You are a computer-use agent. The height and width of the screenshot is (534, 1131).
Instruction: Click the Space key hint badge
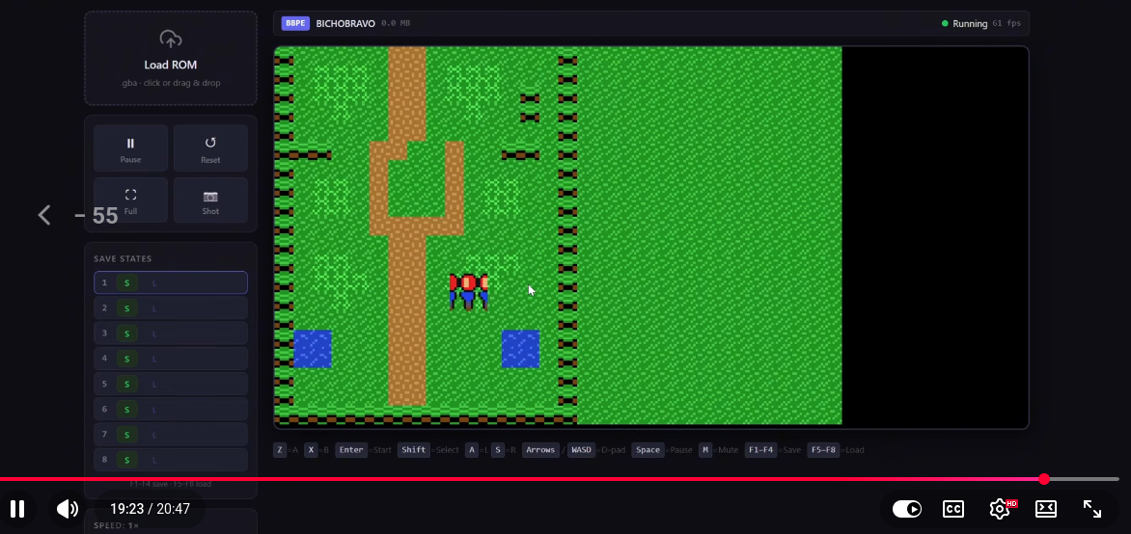tap(648, 450)
